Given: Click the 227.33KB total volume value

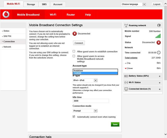Looking at the screenshot, I should point(156,58).
